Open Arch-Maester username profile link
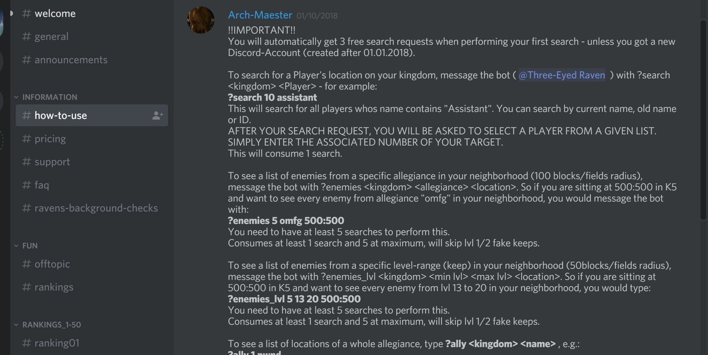 tap(260, 15)
